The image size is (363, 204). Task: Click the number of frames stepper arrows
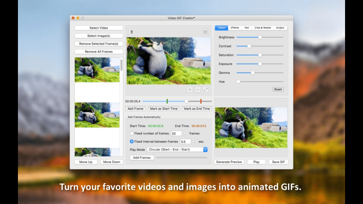[185, 133]
